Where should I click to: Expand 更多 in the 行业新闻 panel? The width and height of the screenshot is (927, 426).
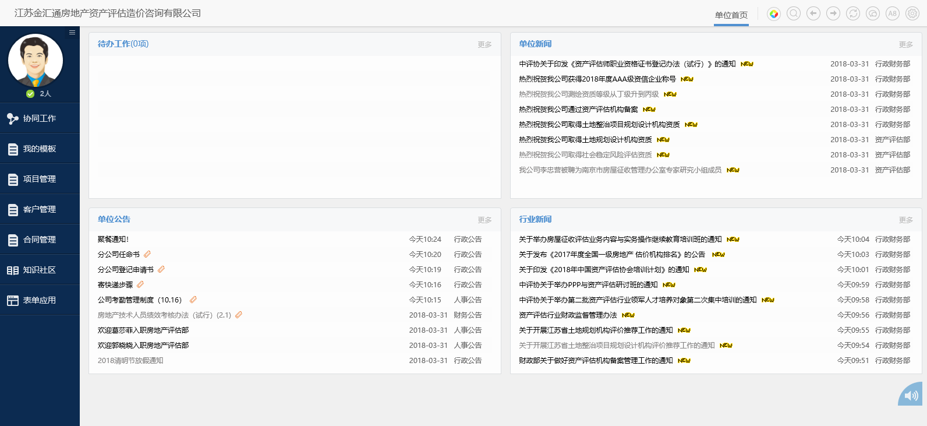(905, 220)
